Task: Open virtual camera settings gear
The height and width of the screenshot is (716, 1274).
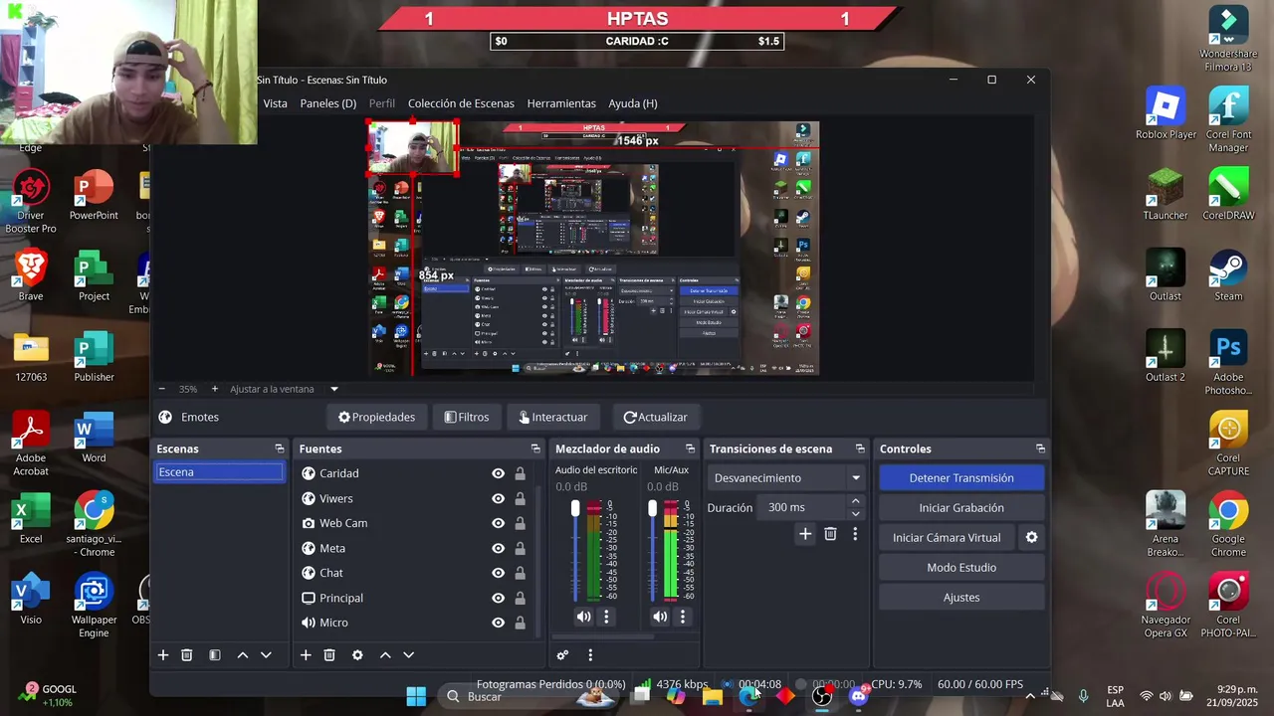Action: (x=1031, y=537)
